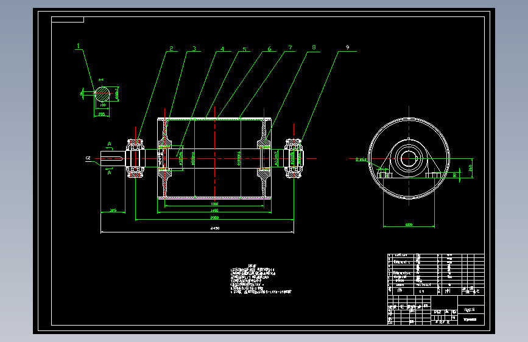Click the upper section mark A

coord(110,144)
